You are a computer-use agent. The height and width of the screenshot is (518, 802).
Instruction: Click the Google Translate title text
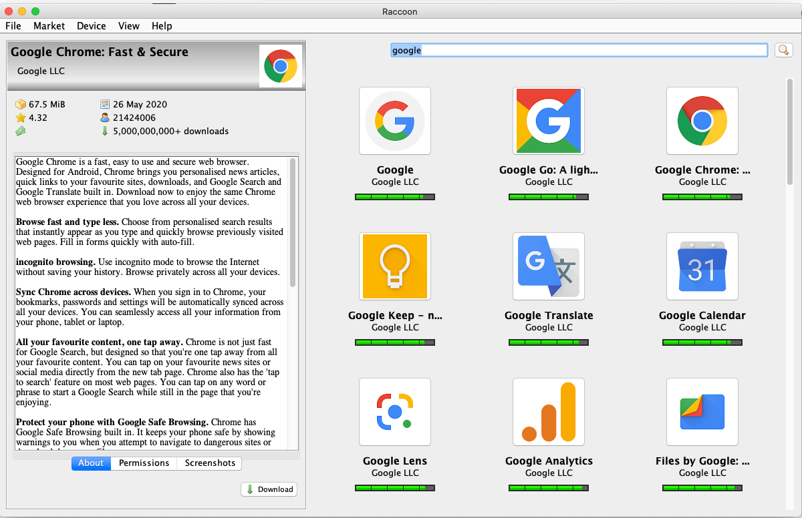point(549,315)
